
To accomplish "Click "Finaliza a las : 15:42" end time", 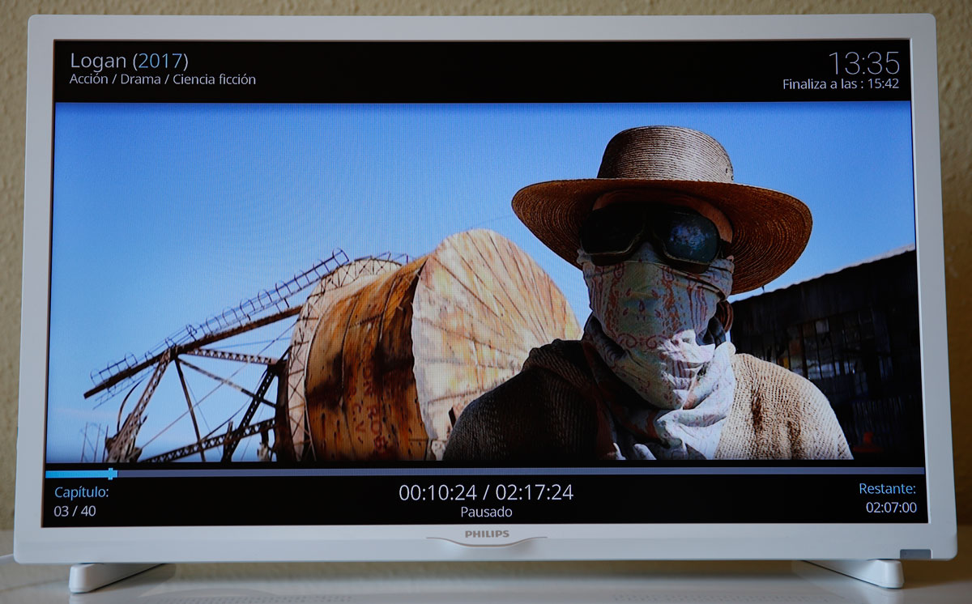I will click(841, 83).
